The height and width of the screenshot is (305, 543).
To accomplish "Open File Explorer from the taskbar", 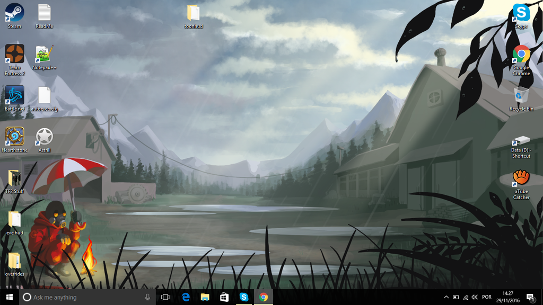I will (205, 297).
